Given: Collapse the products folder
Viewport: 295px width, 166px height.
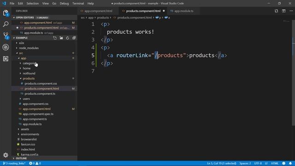Looking at the screenshot, I should (29, 78).
